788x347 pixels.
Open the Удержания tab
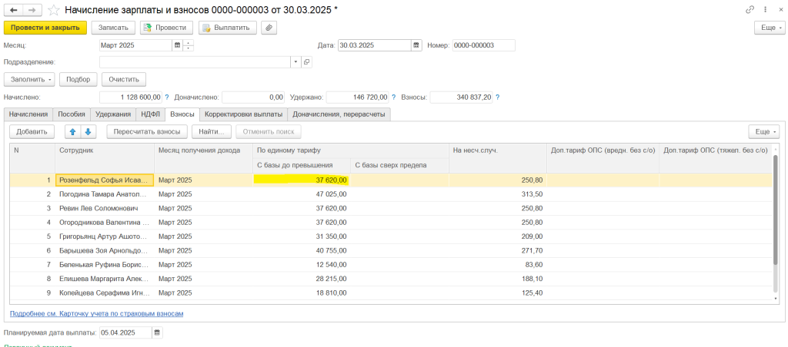[112, 114]
